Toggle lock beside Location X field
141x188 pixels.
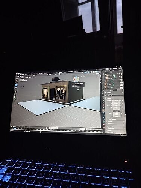click(121, 100)
